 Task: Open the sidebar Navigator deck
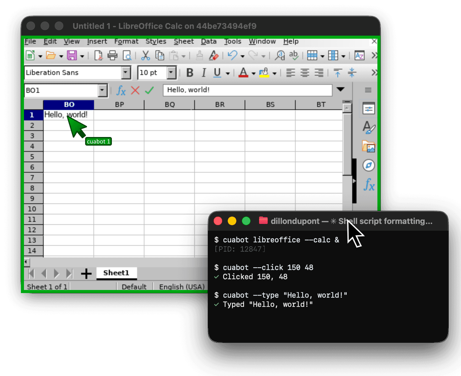point(368,165)
